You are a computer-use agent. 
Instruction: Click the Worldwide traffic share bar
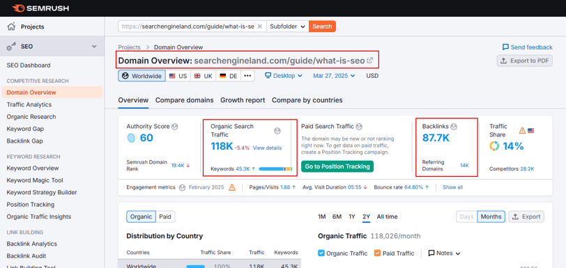(x=195, y=267)
